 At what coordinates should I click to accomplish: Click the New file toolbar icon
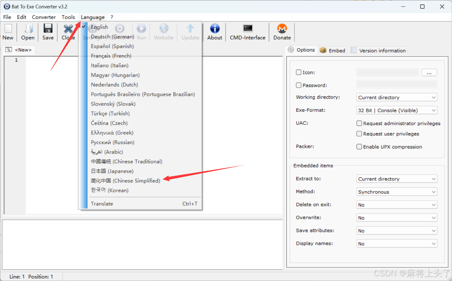coord(8,29)
